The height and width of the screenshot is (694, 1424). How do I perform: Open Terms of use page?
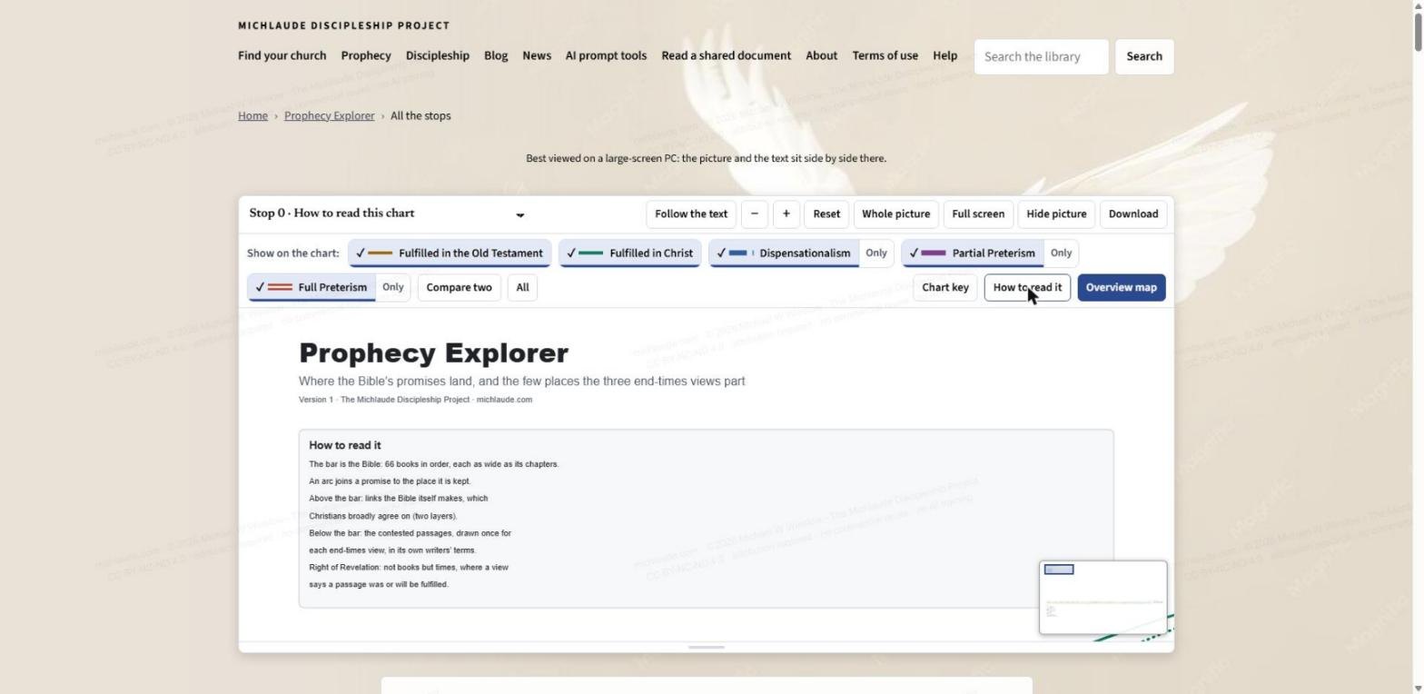[x=885, y=55]
